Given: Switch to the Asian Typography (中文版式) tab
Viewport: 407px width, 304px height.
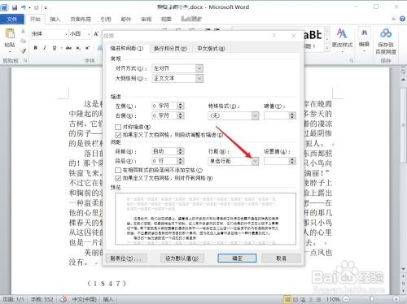Looking at the screenshot, I should coord(211,49).
